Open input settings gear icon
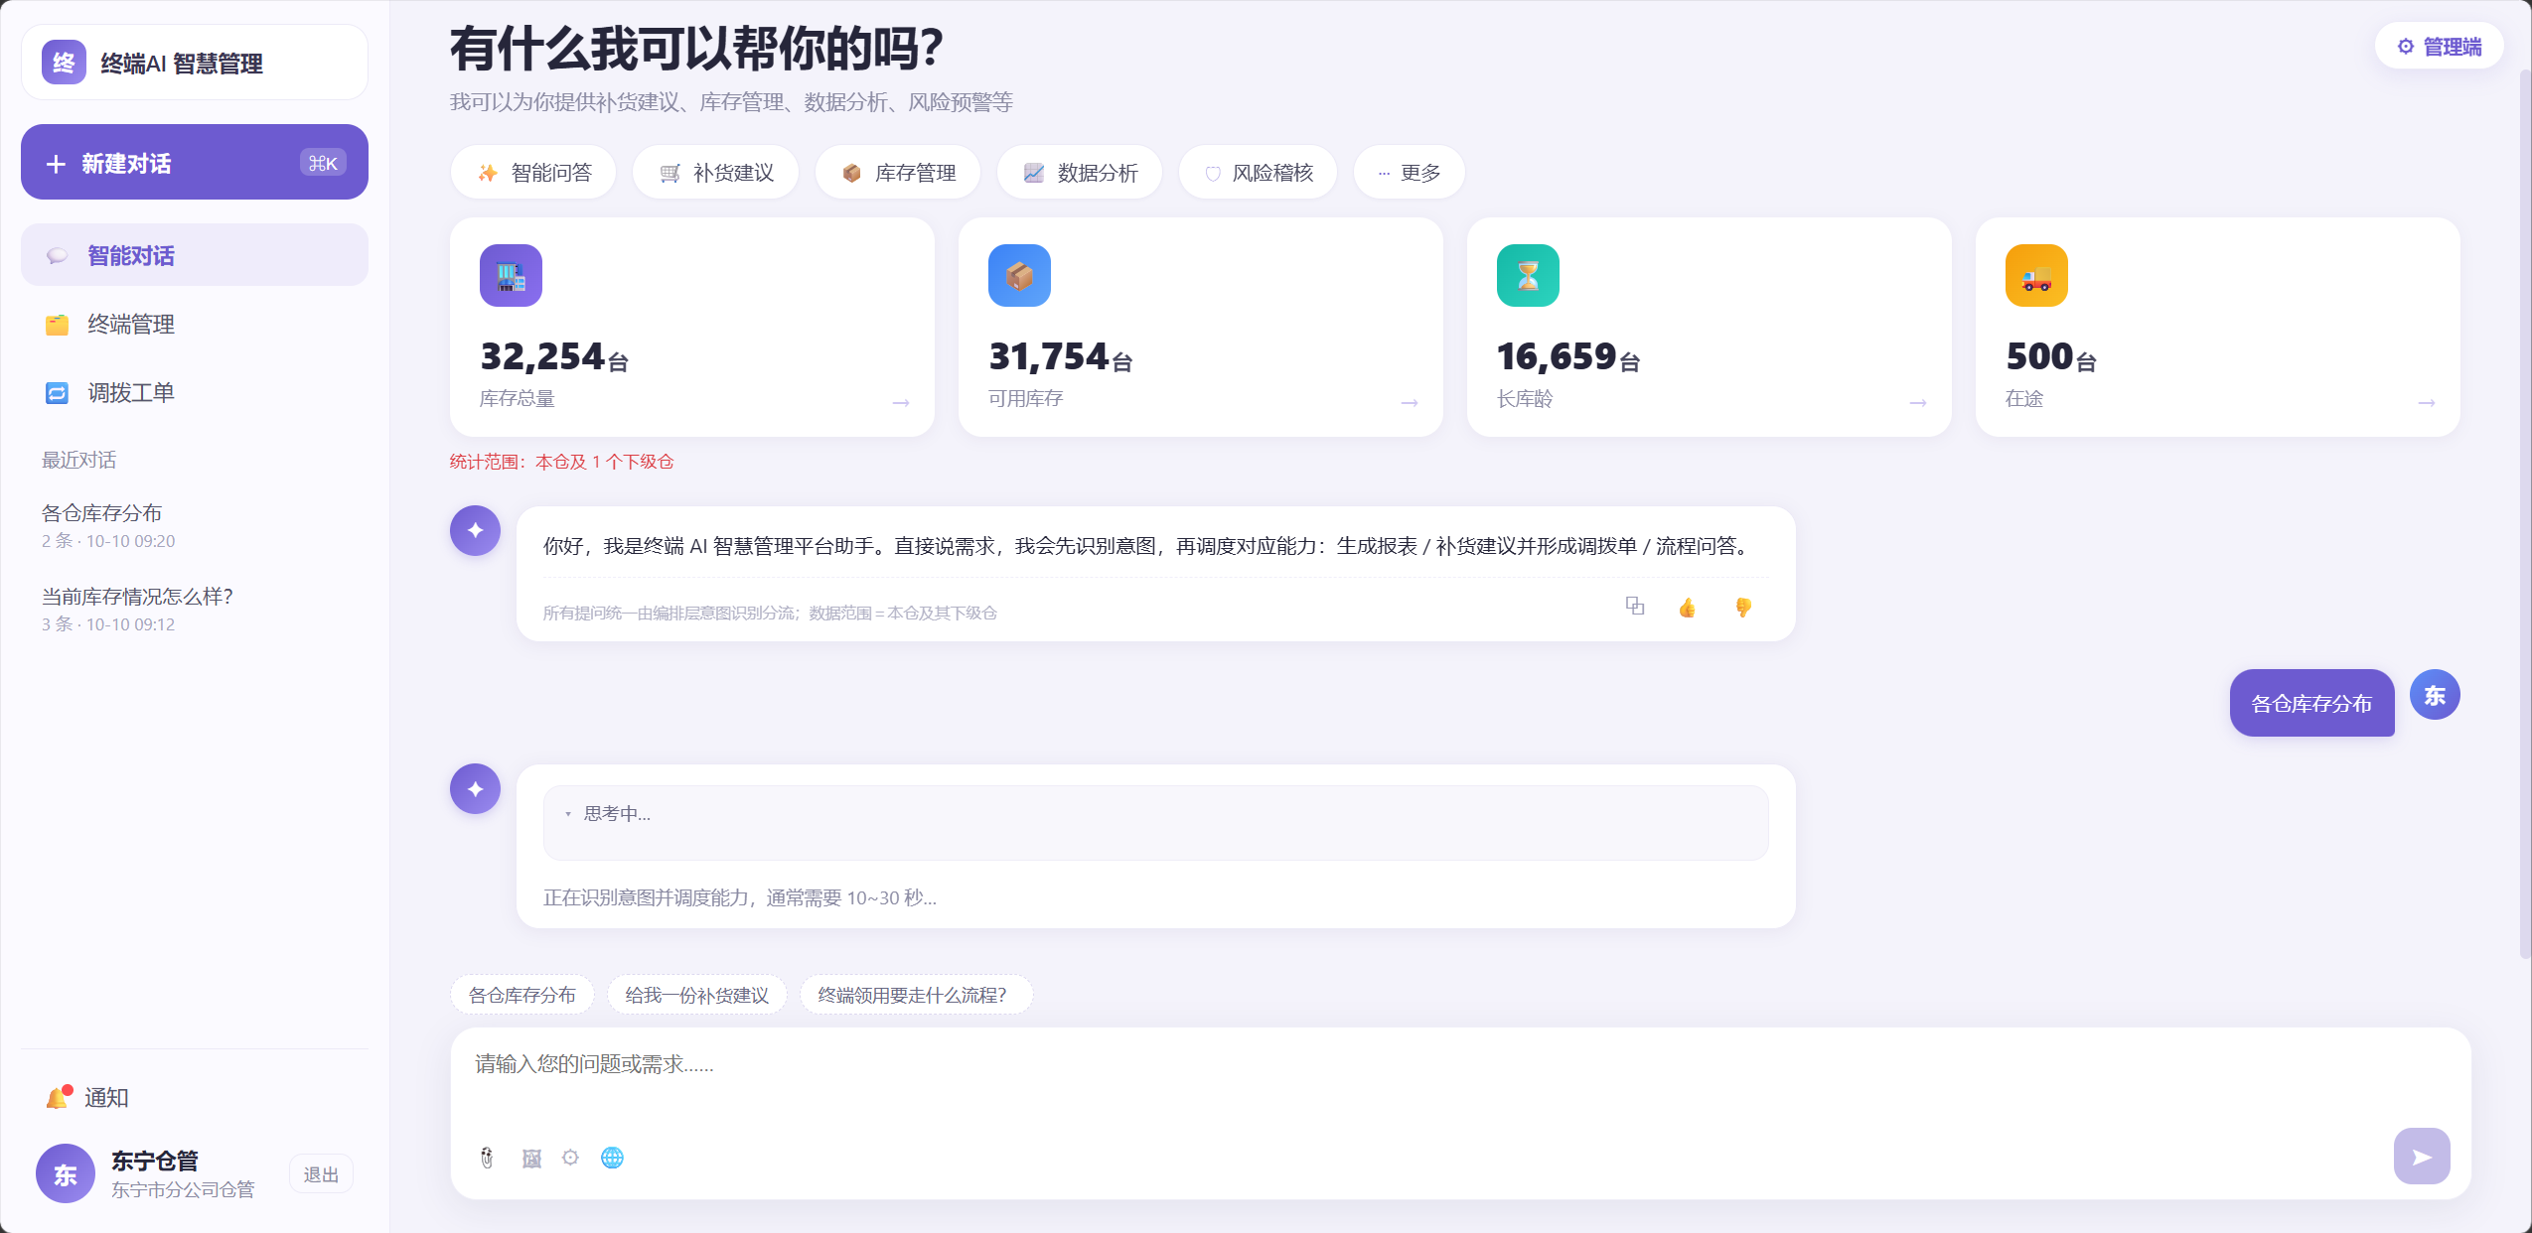This screenshot has width=2532, height=1233. pos(570,1158)
